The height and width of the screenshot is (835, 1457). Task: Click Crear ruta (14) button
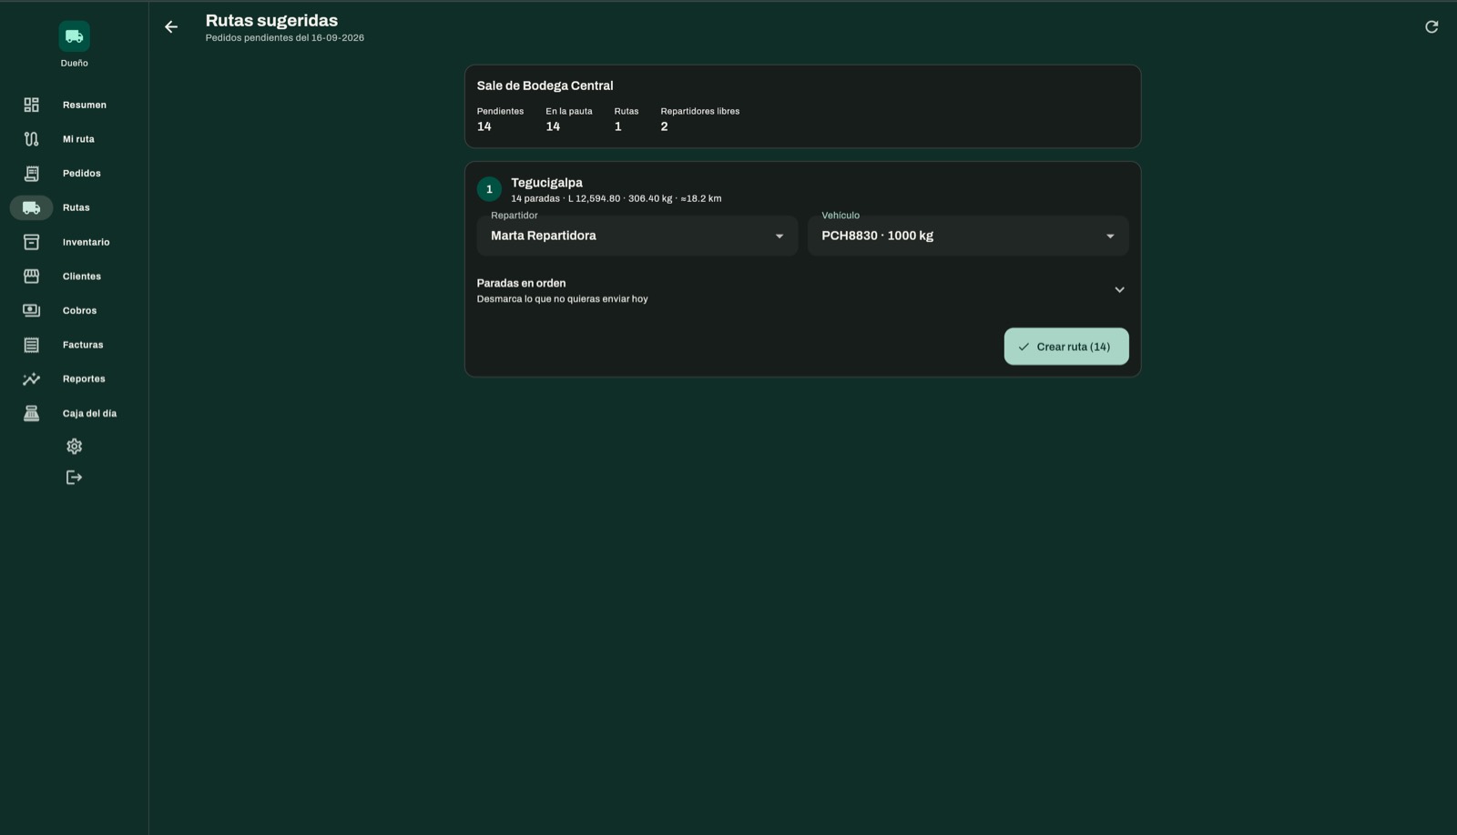click(1066, 347)
